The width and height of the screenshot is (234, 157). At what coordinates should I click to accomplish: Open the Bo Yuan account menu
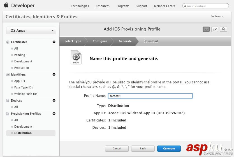[217, 16]
